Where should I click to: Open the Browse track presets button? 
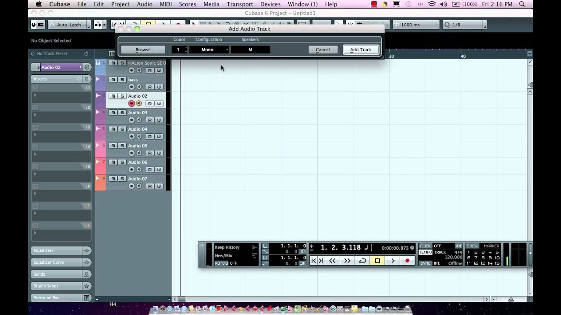143,49
